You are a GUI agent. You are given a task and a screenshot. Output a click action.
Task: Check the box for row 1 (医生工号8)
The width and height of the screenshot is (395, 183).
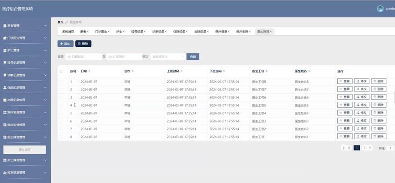tap(61, 82)
